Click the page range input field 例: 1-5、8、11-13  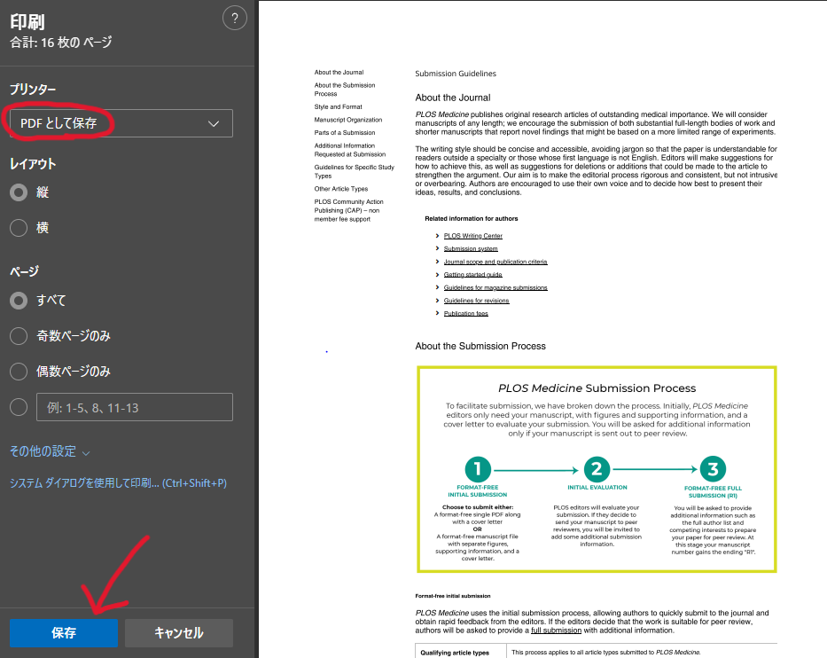coord(135,407)
